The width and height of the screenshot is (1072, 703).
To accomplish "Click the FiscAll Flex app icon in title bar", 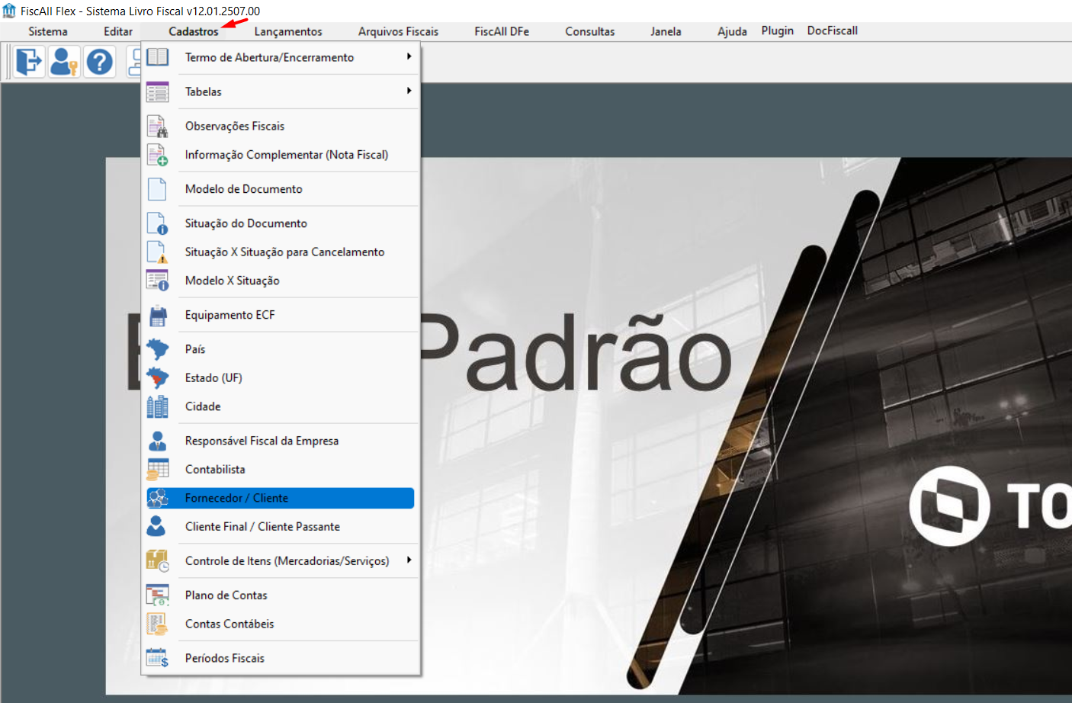I will click(9, 11).
